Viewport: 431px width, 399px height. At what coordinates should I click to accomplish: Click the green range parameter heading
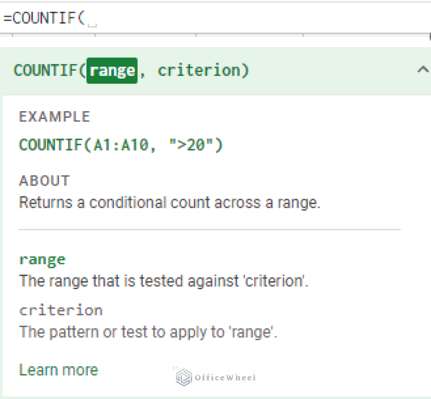[x=42, y=260]
